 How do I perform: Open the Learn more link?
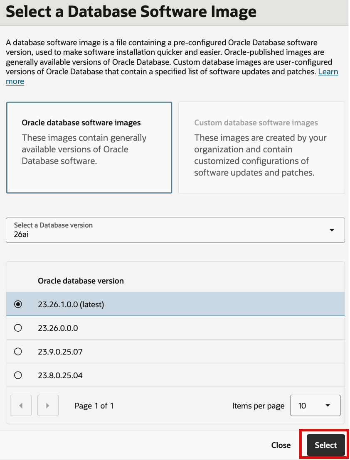pyautogui.click(x=328, y=71)
